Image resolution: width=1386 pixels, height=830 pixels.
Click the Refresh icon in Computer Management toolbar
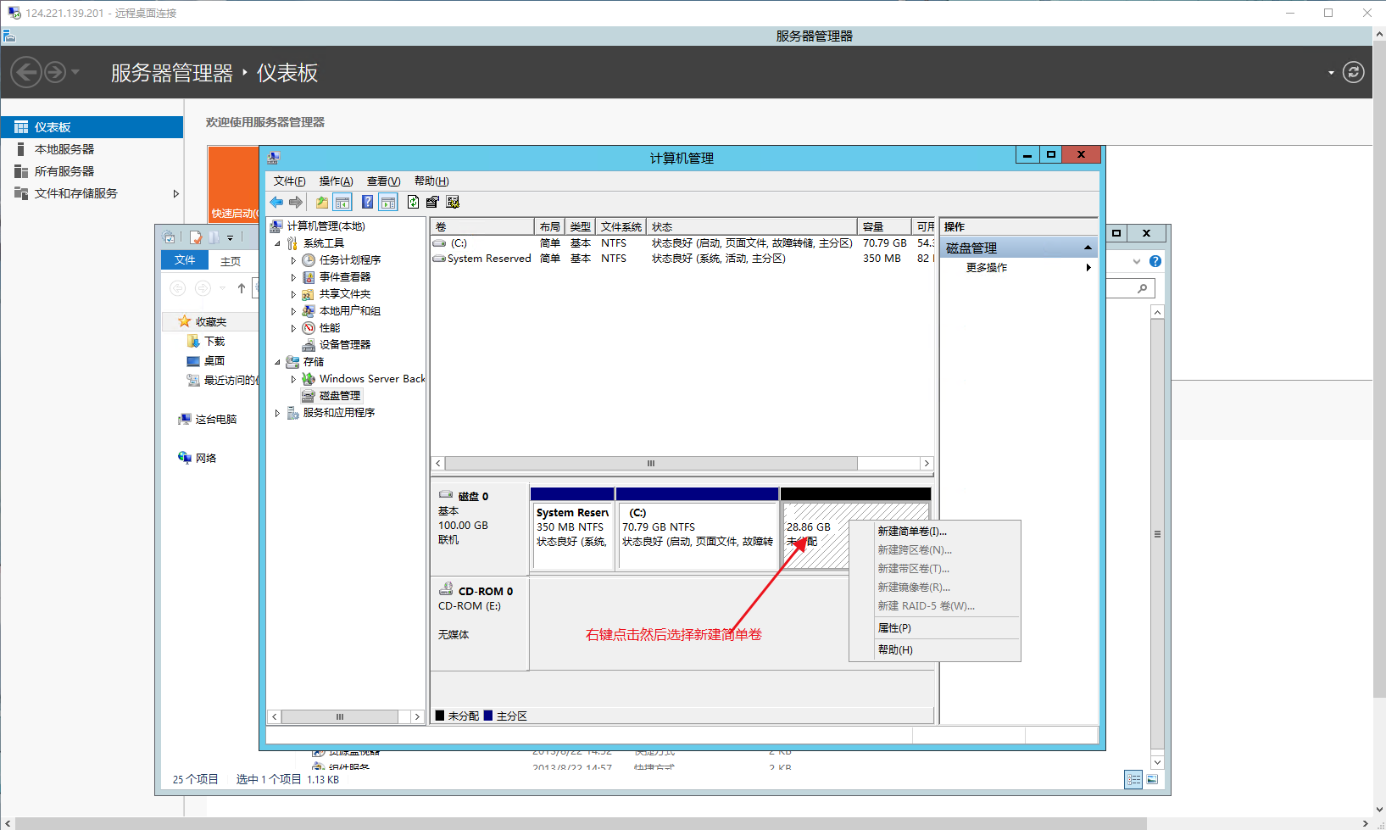pos(413,203)
